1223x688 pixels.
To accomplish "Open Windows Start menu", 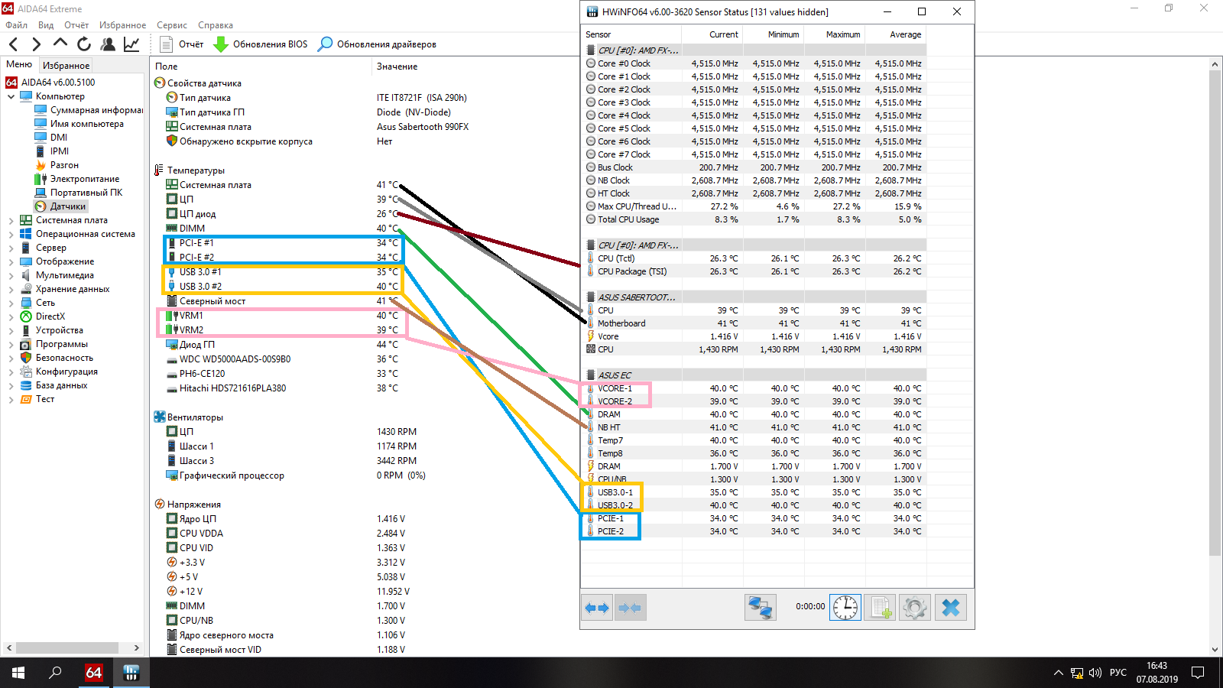I will coord(18,673).
